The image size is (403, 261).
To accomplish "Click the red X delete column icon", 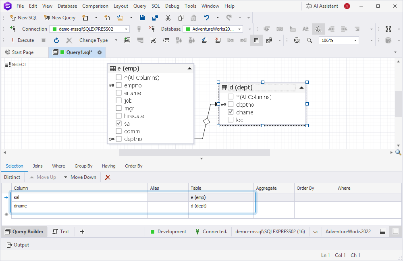I will coord(108,177).
